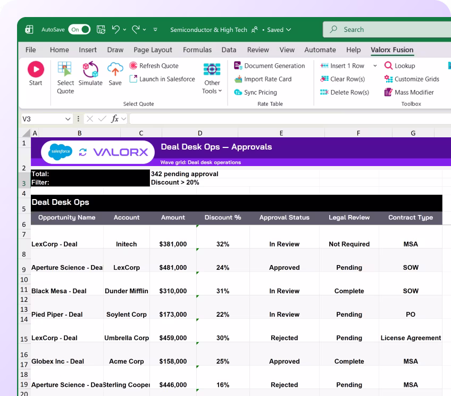Toggle AutoSave switch off

79,29
